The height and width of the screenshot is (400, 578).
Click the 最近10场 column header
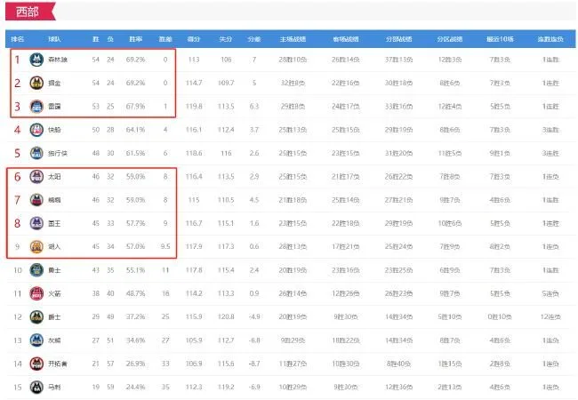(500, 39)
